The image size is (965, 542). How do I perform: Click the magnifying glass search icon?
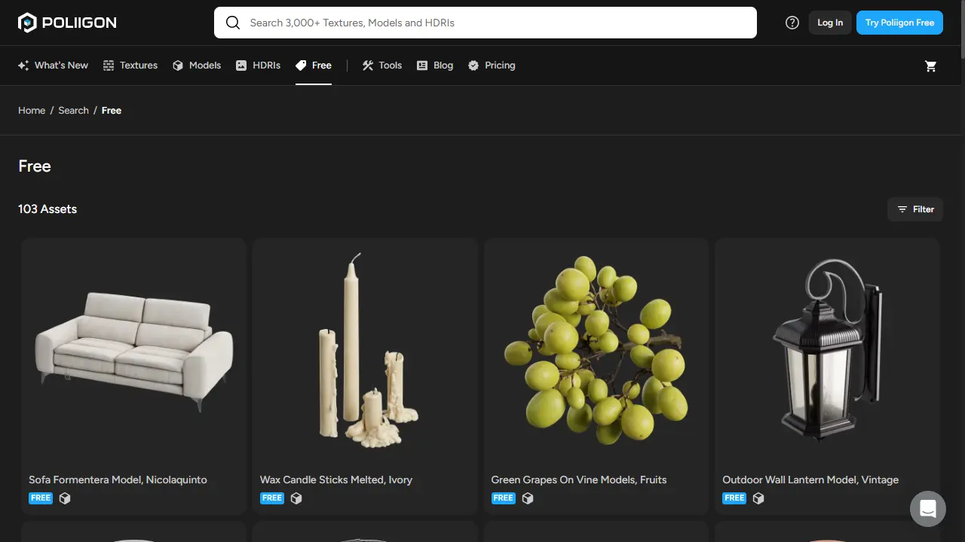pos(233,23)
